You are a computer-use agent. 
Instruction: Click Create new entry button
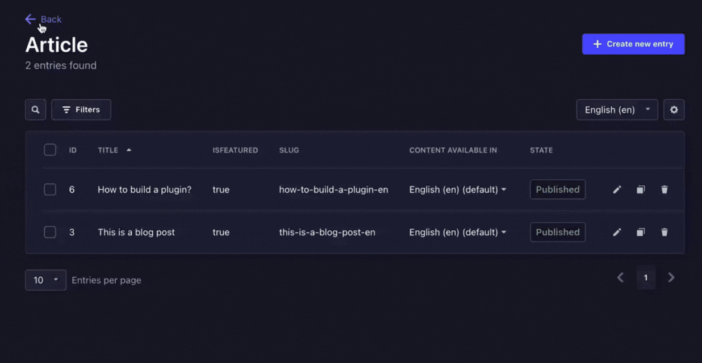click(633, 44)
